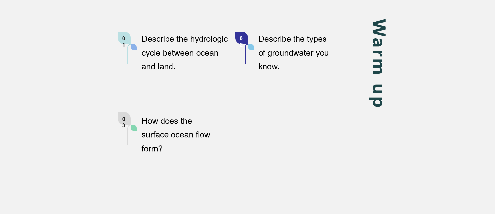
Task: Select the "How does the surface ocean flow" text
Action: click(176, 134)
